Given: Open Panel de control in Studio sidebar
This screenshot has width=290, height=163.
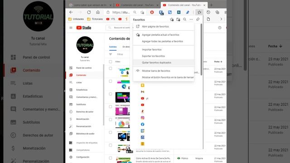Looking at the screenshot, I should point(84,68).
